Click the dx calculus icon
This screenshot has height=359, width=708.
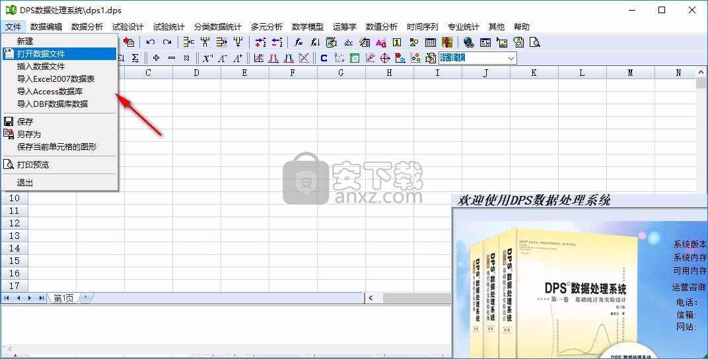click(349, 43)
